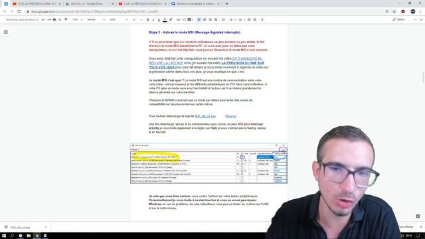Decrease the indent
425x239 pixels.
point(249,20)
